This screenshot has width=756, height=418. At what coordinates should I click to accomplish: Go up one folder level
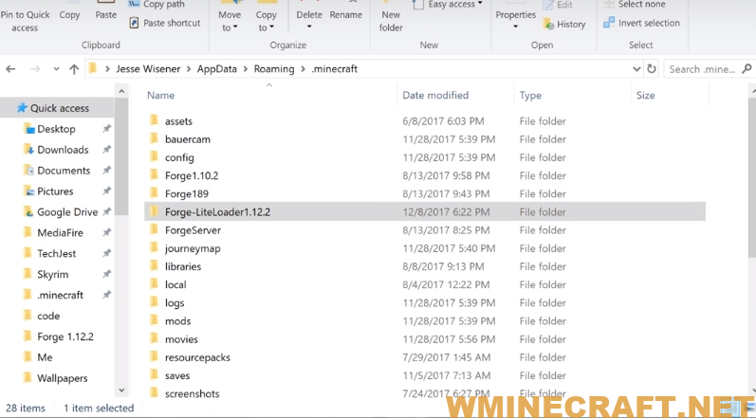(x=74, y=69)
